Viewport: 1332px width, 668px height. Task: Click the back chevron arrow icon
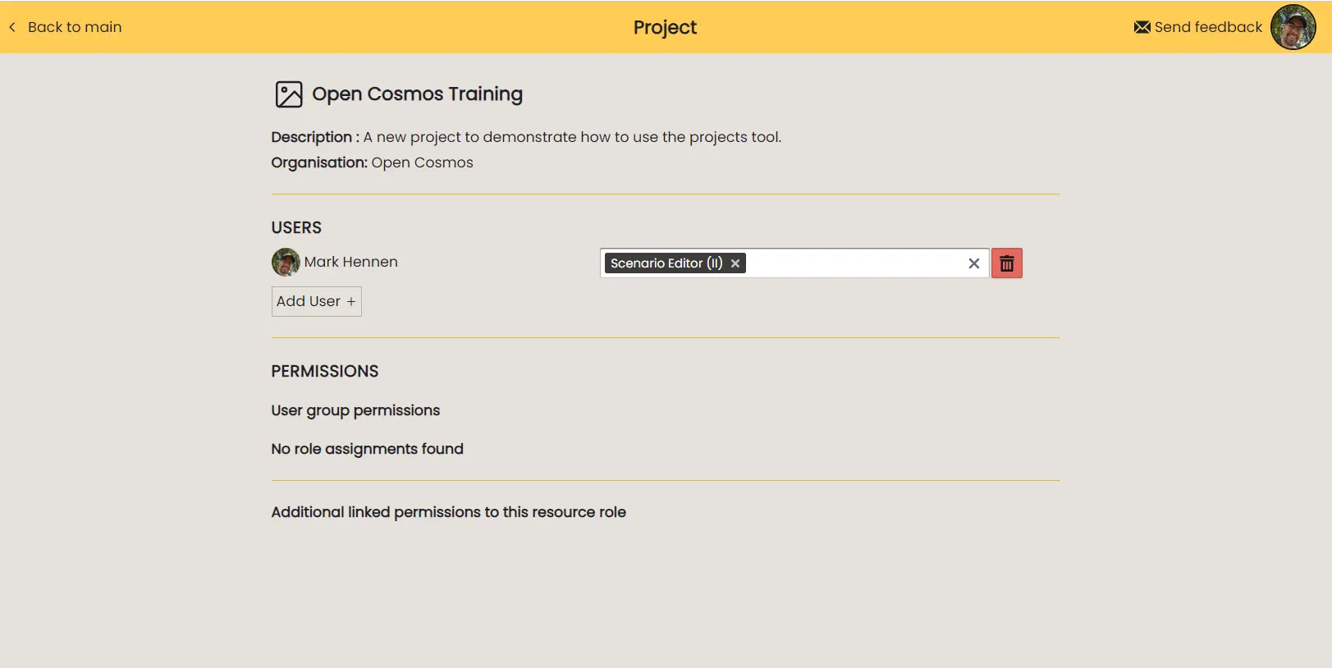pyautogui.click(x=12, y=27)
